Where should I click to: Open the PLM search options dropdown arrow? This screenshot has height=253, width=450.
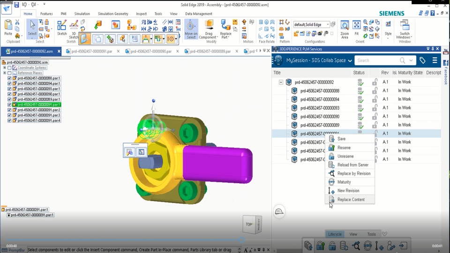coord(411,60)
